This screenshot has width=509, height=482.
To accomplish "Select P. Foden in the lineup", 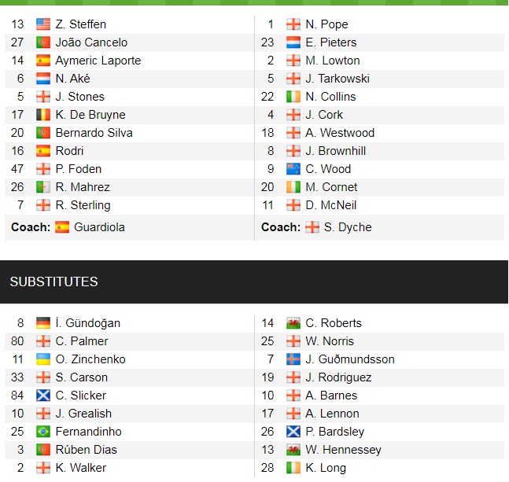I will [78, 169].
